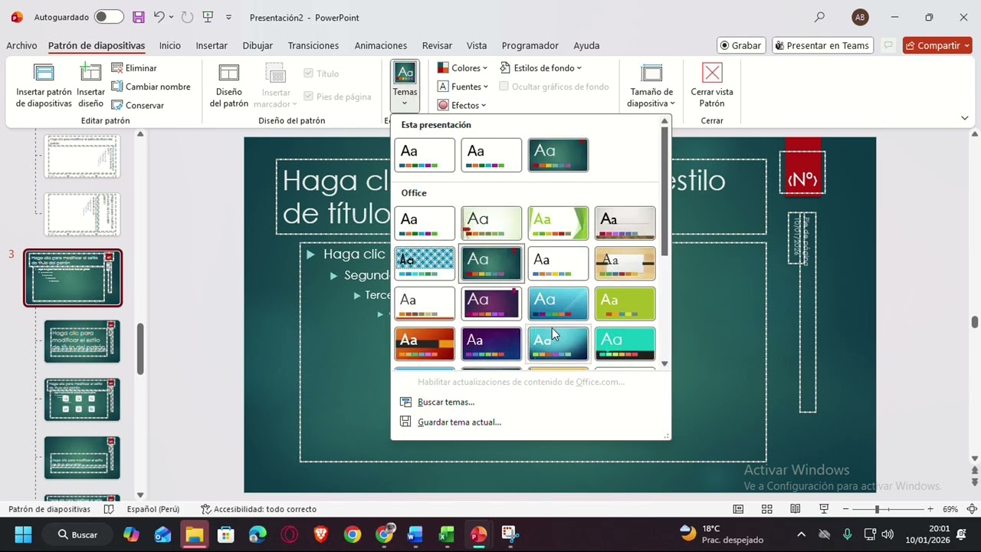This screenshot has width=981, height=552.
Task: Click Accesibilidad: todo correcto indicator
Action: coord(258,509)
